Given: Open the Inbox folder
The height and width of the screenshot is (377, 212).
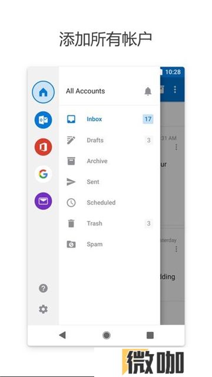Looking at the screenshot, I should pos(110,119).
